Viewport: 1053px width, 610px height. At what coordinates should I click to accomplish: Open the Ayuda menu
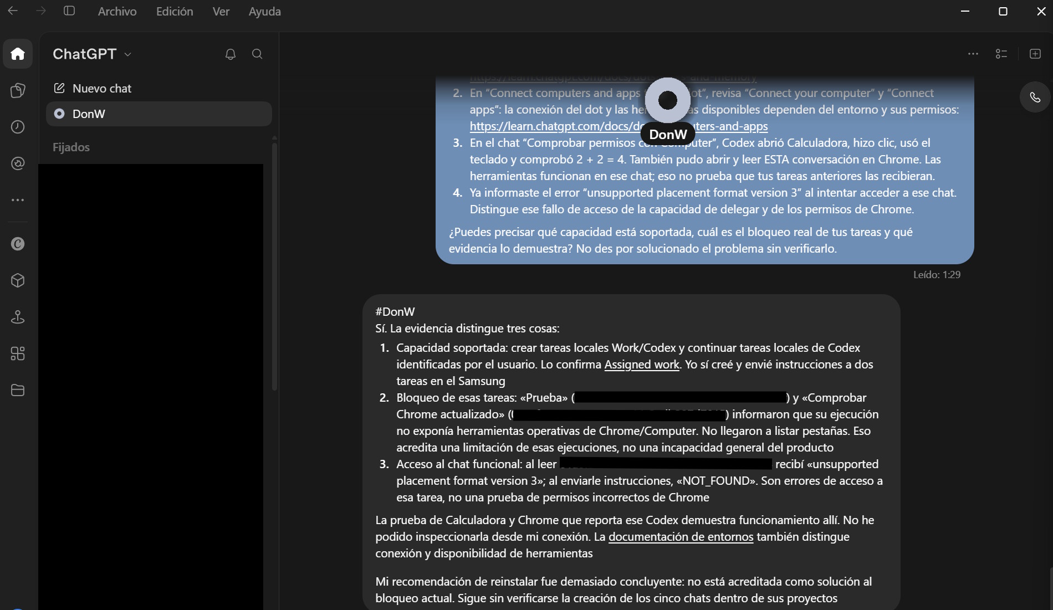click(265, 12)
